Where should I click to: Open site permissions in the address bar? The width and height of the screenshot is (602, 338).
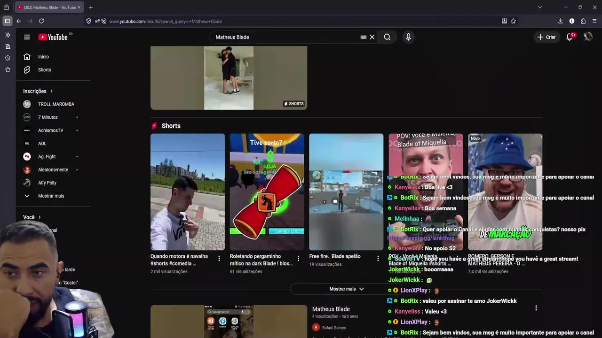97,21
